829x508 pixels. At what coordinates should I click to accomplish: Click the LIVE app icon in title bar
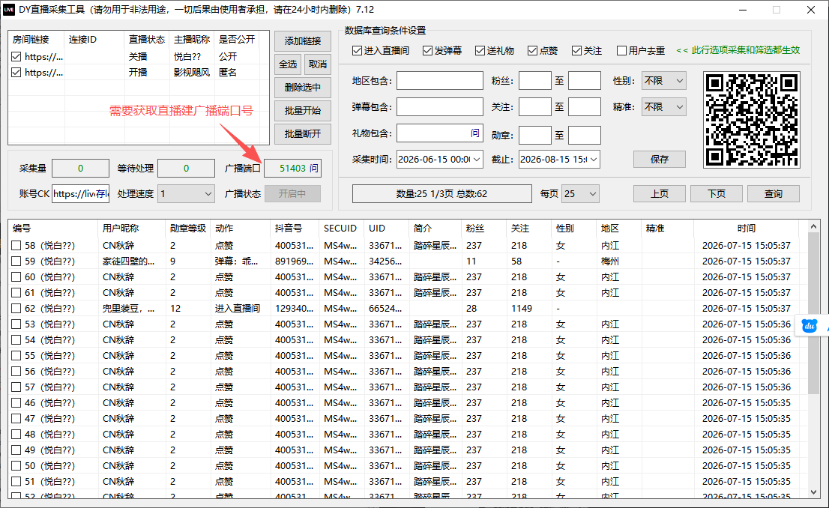[x=8, y=10]
